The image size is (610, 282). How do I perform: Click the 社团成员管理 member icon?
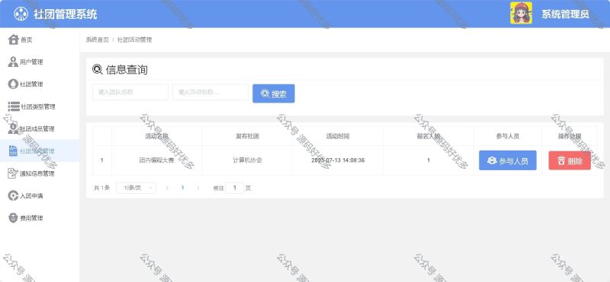click(x=13, y=128)
